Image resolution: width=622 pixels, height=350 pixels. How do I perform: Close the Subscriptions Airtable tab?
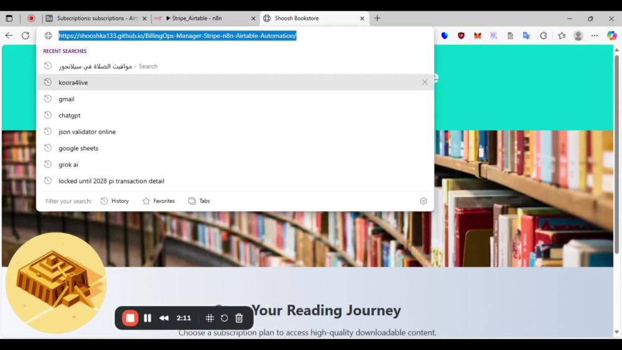click(x=144, y=18)
